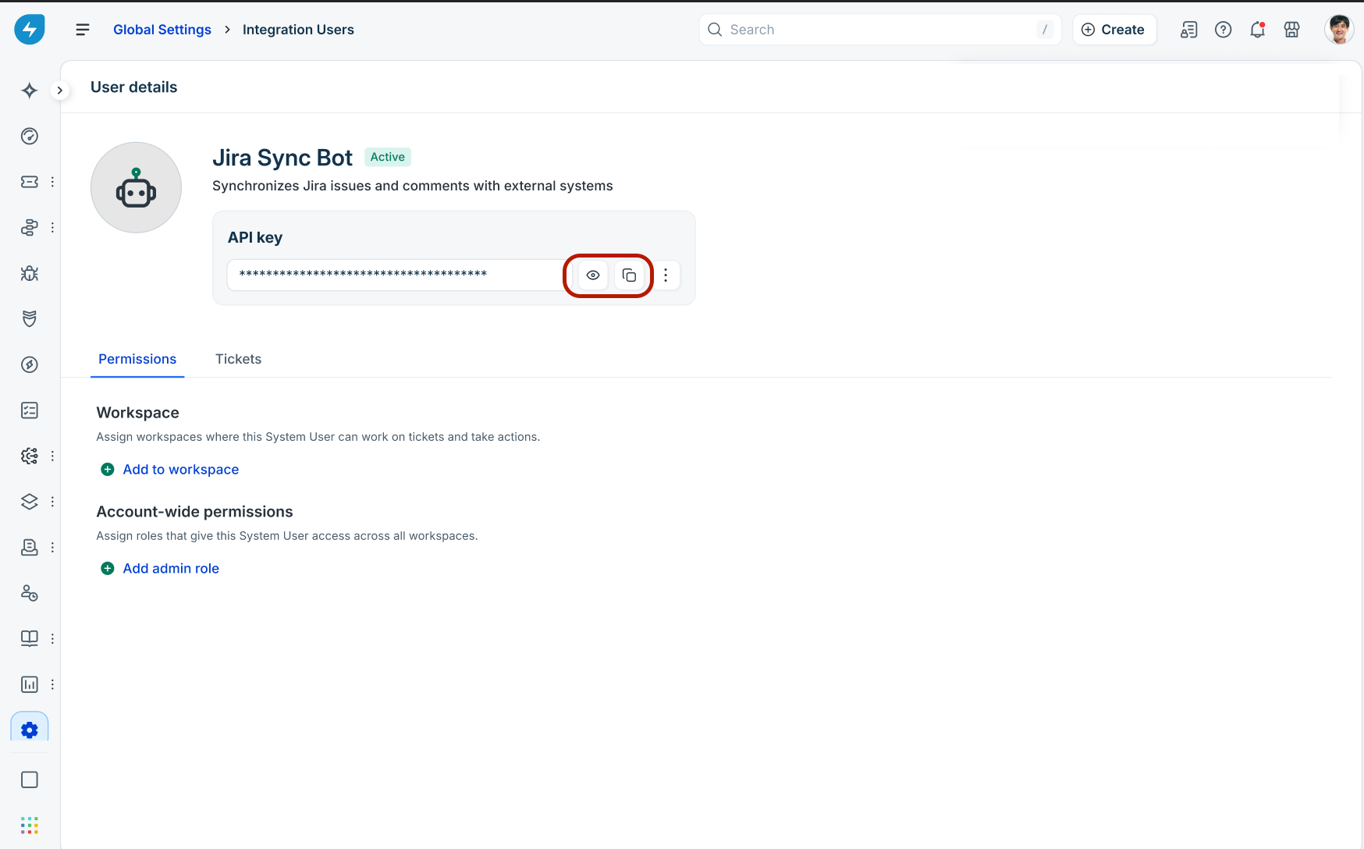This screenshot has width=1364, height=849.
Task: Open the open book icon in sidebar
Action: [x=30, y=638]
